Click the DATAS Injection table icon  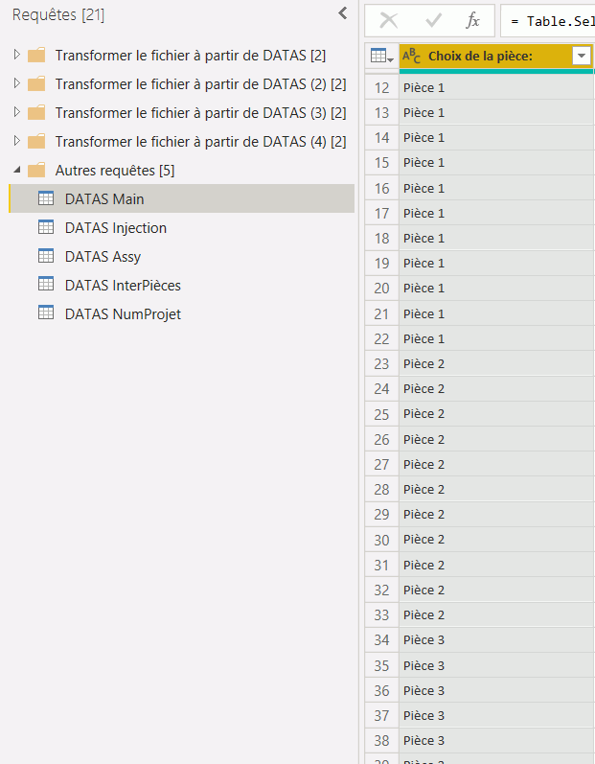tap(45, 227)
